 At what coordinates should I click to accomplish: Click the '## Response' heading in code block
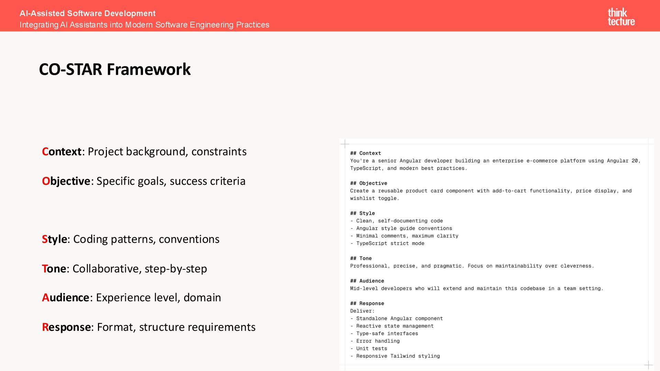367,303
